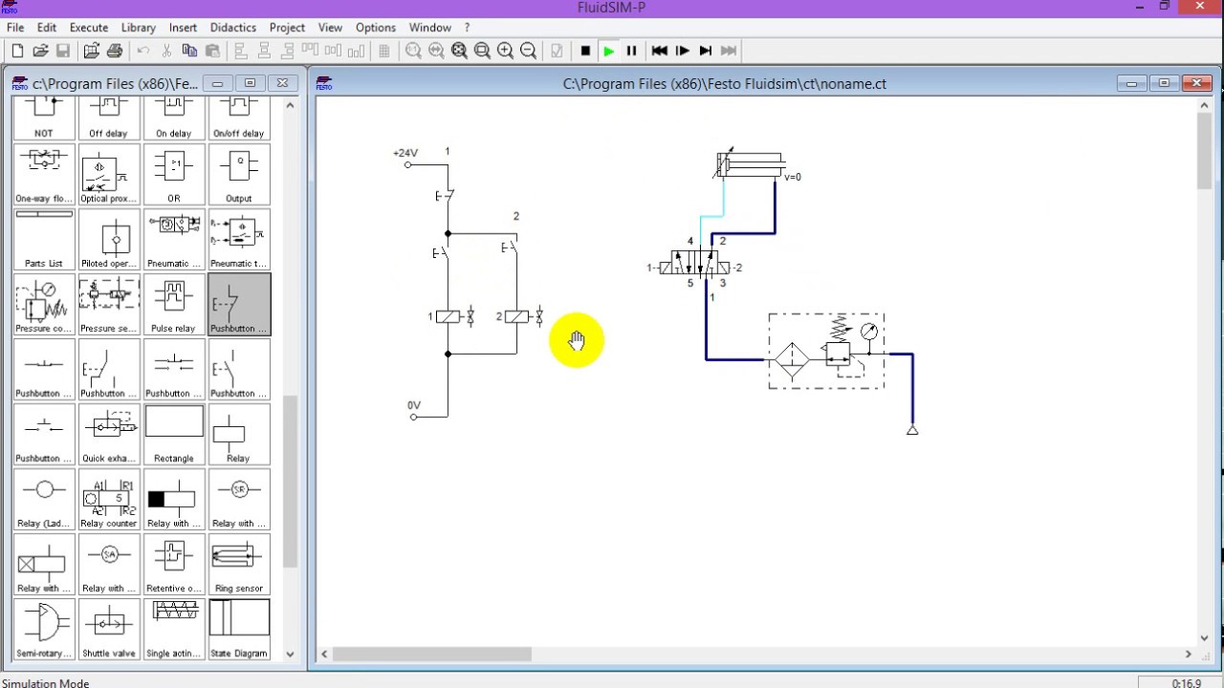Open the Didactics menu
This screenshot has width=1224, height=688.
click(233, 28)
